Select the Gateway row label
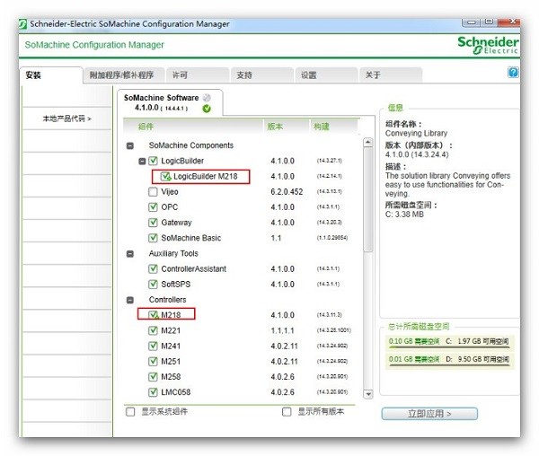This screenshot has width=539, height=456. click(x=176, y=223)
